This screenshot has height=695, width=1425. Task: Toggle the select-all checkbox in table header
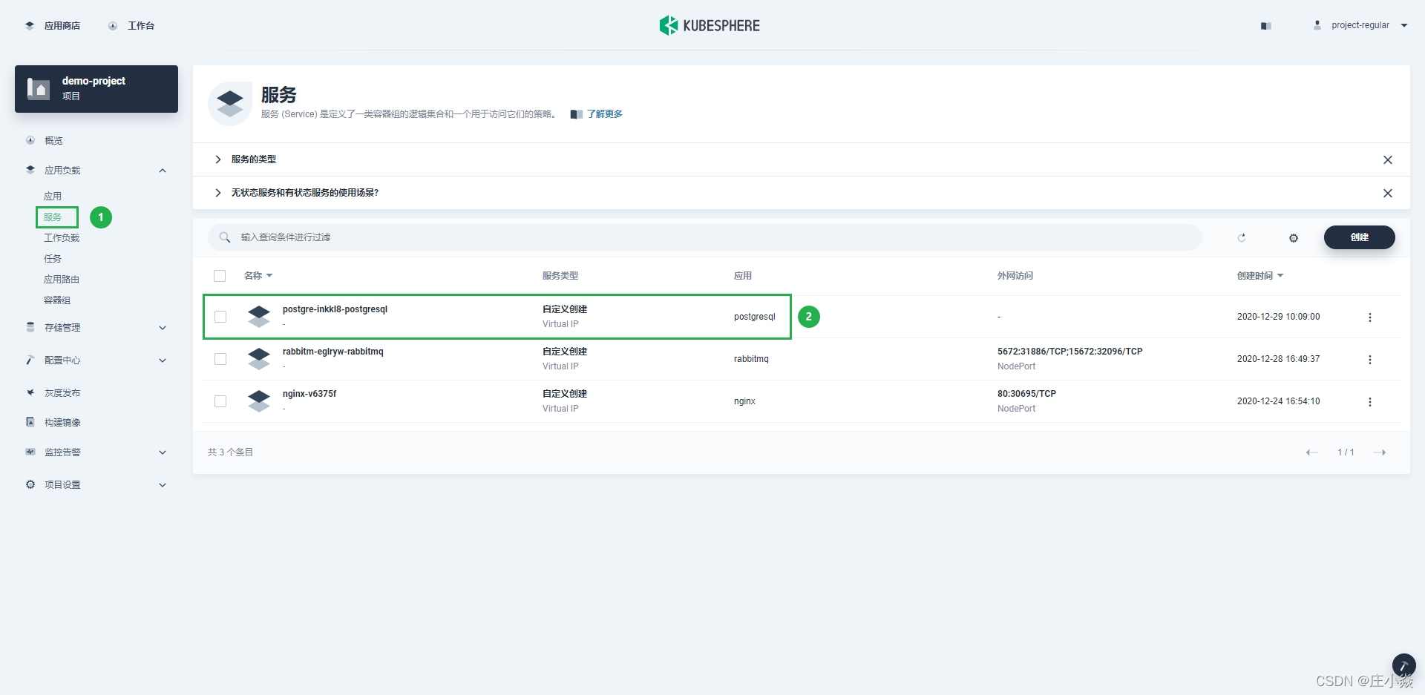[220, 276]
